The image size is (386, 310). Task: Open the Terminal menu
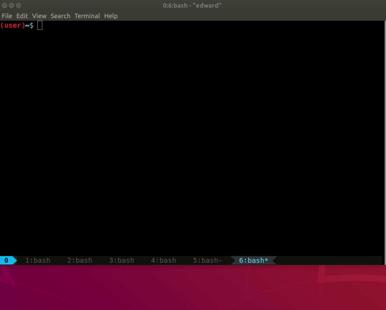tap(87, 16)
